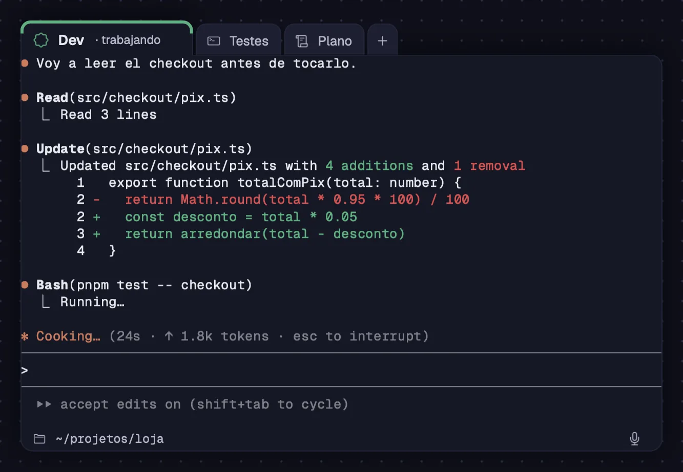Viewport: 683px width, 472px height.
Task: Toggle the accept edits on mode indicator
Action: [x=193, y=404]
